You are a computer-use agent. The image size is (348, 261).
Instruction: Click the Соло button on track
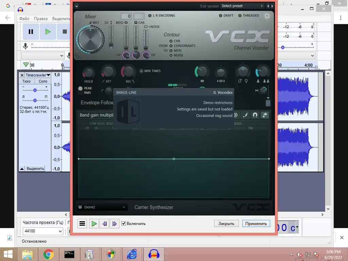[x=43, y=81]
